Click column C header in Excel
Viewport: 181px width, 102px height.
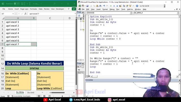tap(50, 18)
